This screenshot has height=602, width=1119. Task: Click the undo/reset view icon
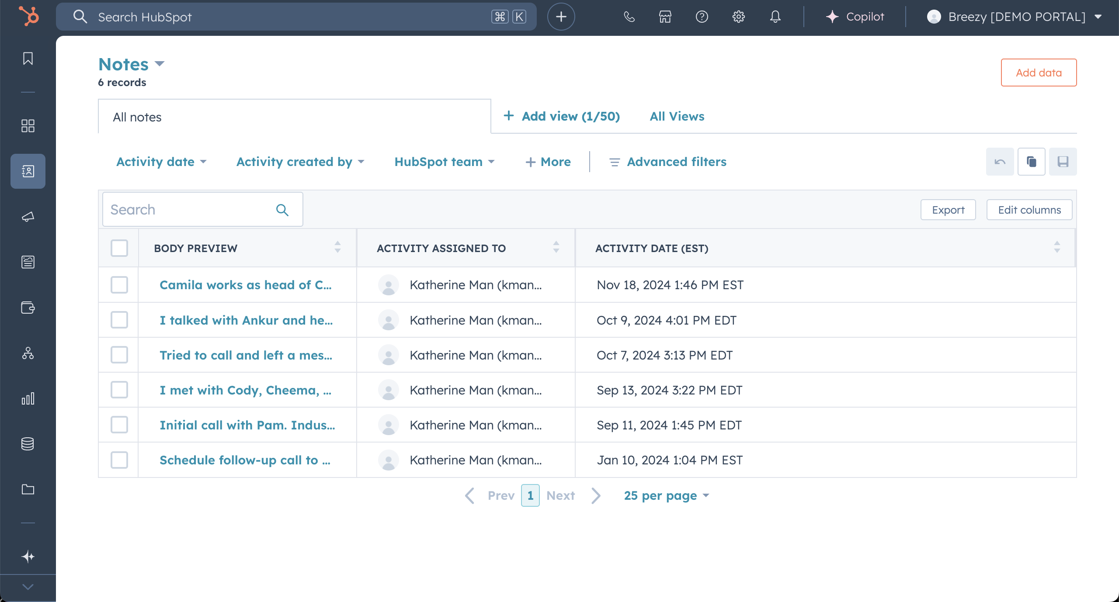[1000, 162]
